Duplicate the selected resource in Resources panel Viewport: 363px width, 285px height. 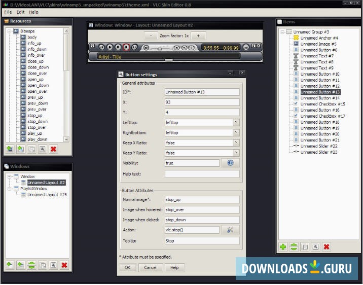[x=32, y=149]
